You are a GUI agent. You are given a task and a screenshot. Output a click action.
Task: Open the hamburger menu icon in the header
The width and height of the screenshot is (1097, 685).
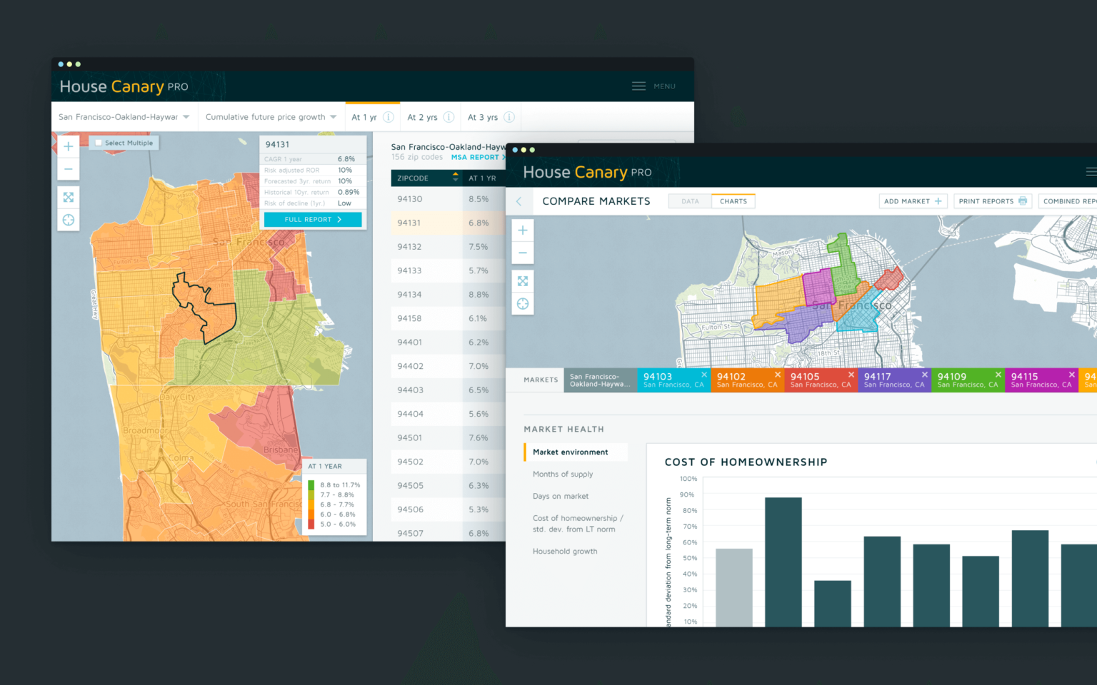(638, 86)
